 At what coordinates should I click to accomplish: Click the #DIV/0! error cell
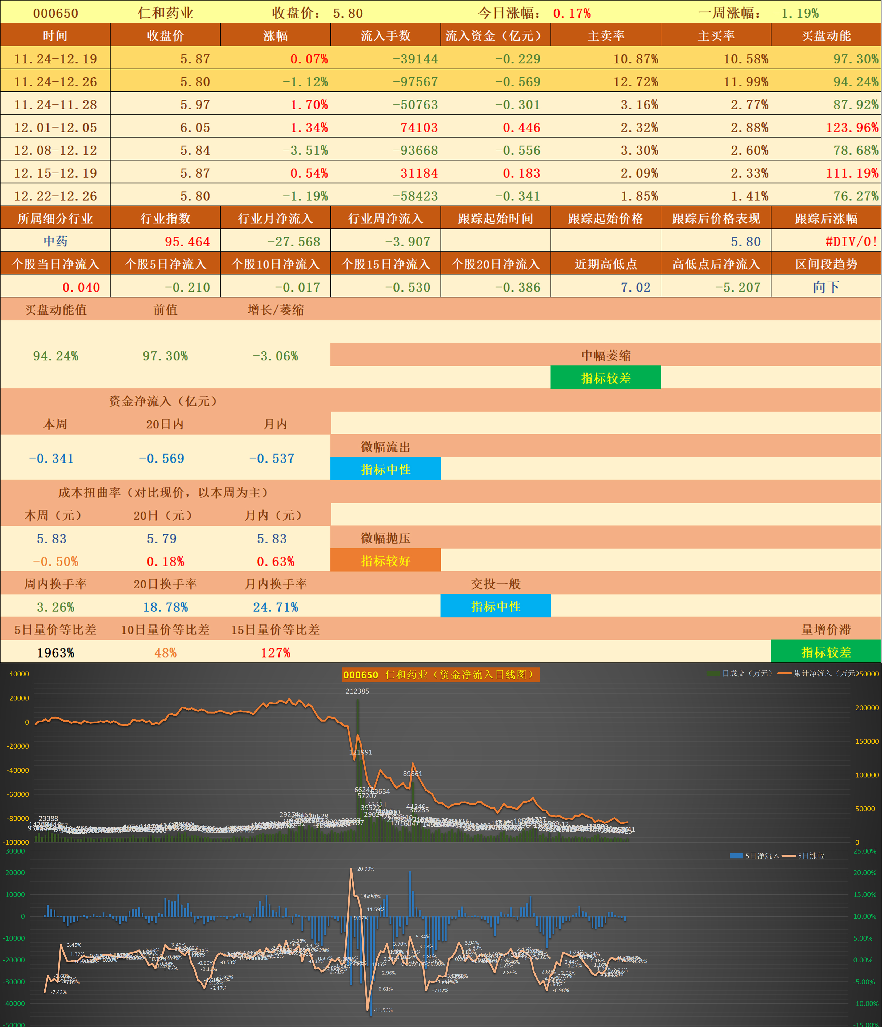pos(851,241)
